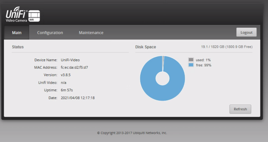Viewport: 268px width, 142px height.
Task: Click the Refresh button
Action: (240, 109)
